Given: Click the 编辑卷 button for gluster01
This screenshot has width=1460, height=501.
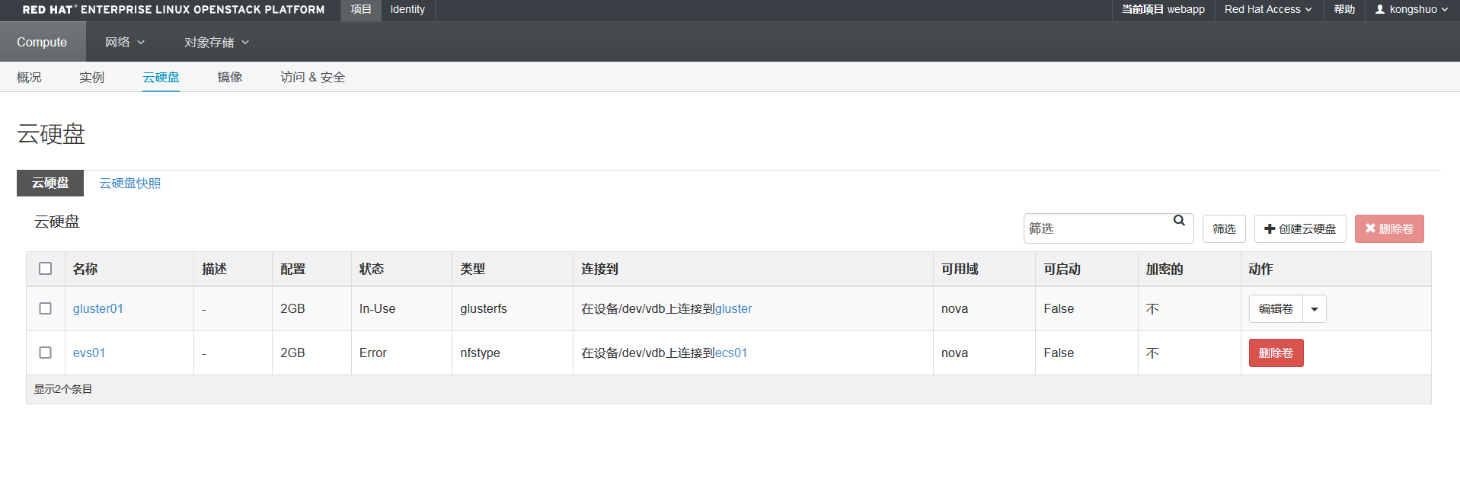Looking at the screenshot, I should pyautogui.click(x=1276, y=308).
